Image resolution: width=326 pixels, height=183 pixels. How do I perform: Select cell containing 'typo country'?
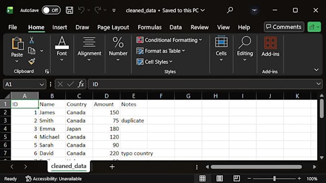(x=134, y=153)
